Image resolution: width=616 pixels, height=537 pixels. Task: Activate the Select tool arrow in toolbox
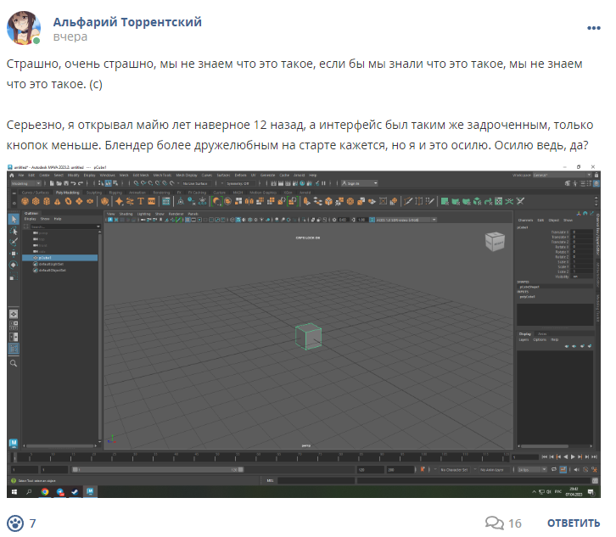coord(14,219)
